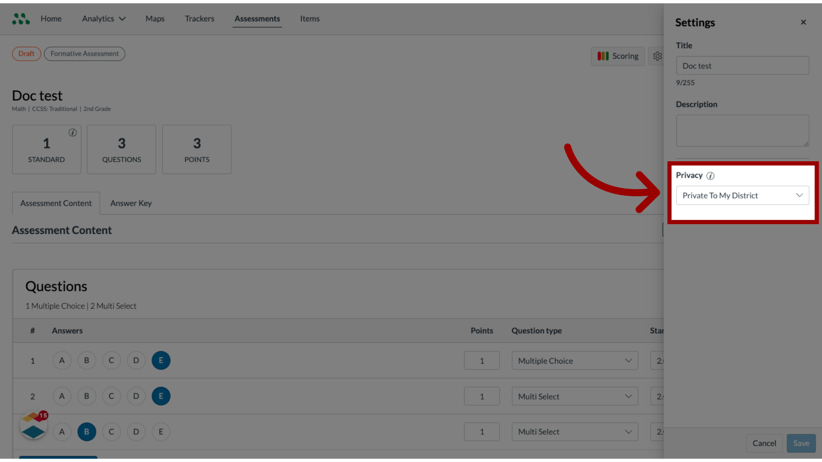Open question 2 Multi Select type dropdown
The height and width of the screenshot is (462, 822).
click(x=575, y=397)
